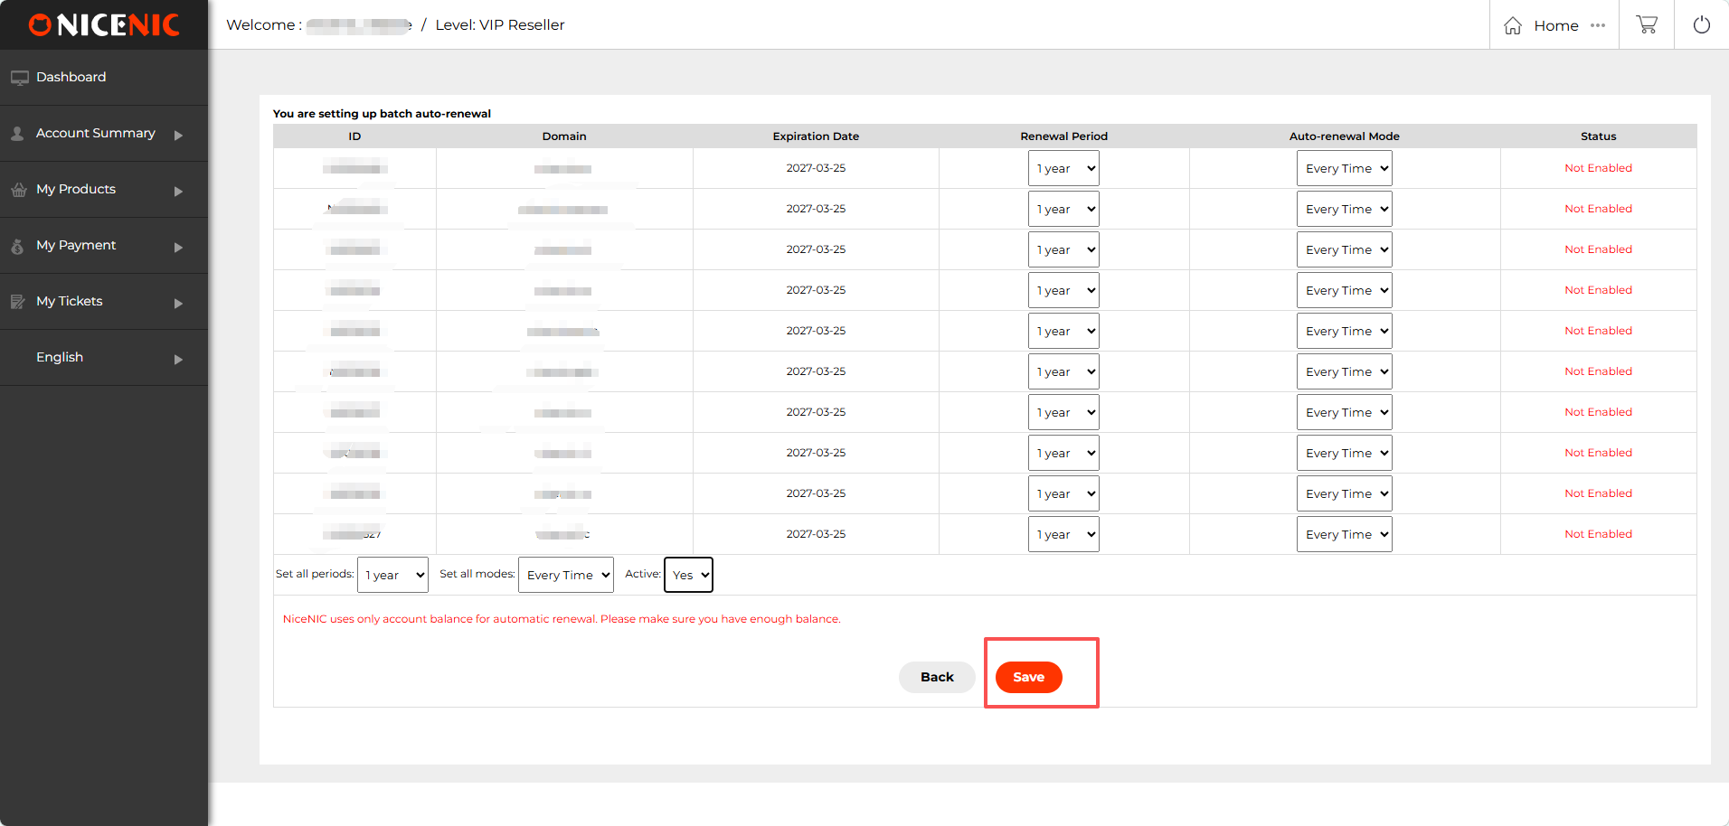Viewport: 1729px width, 826px height.
Task: Click the Status column header
Action: (1598, 136)
